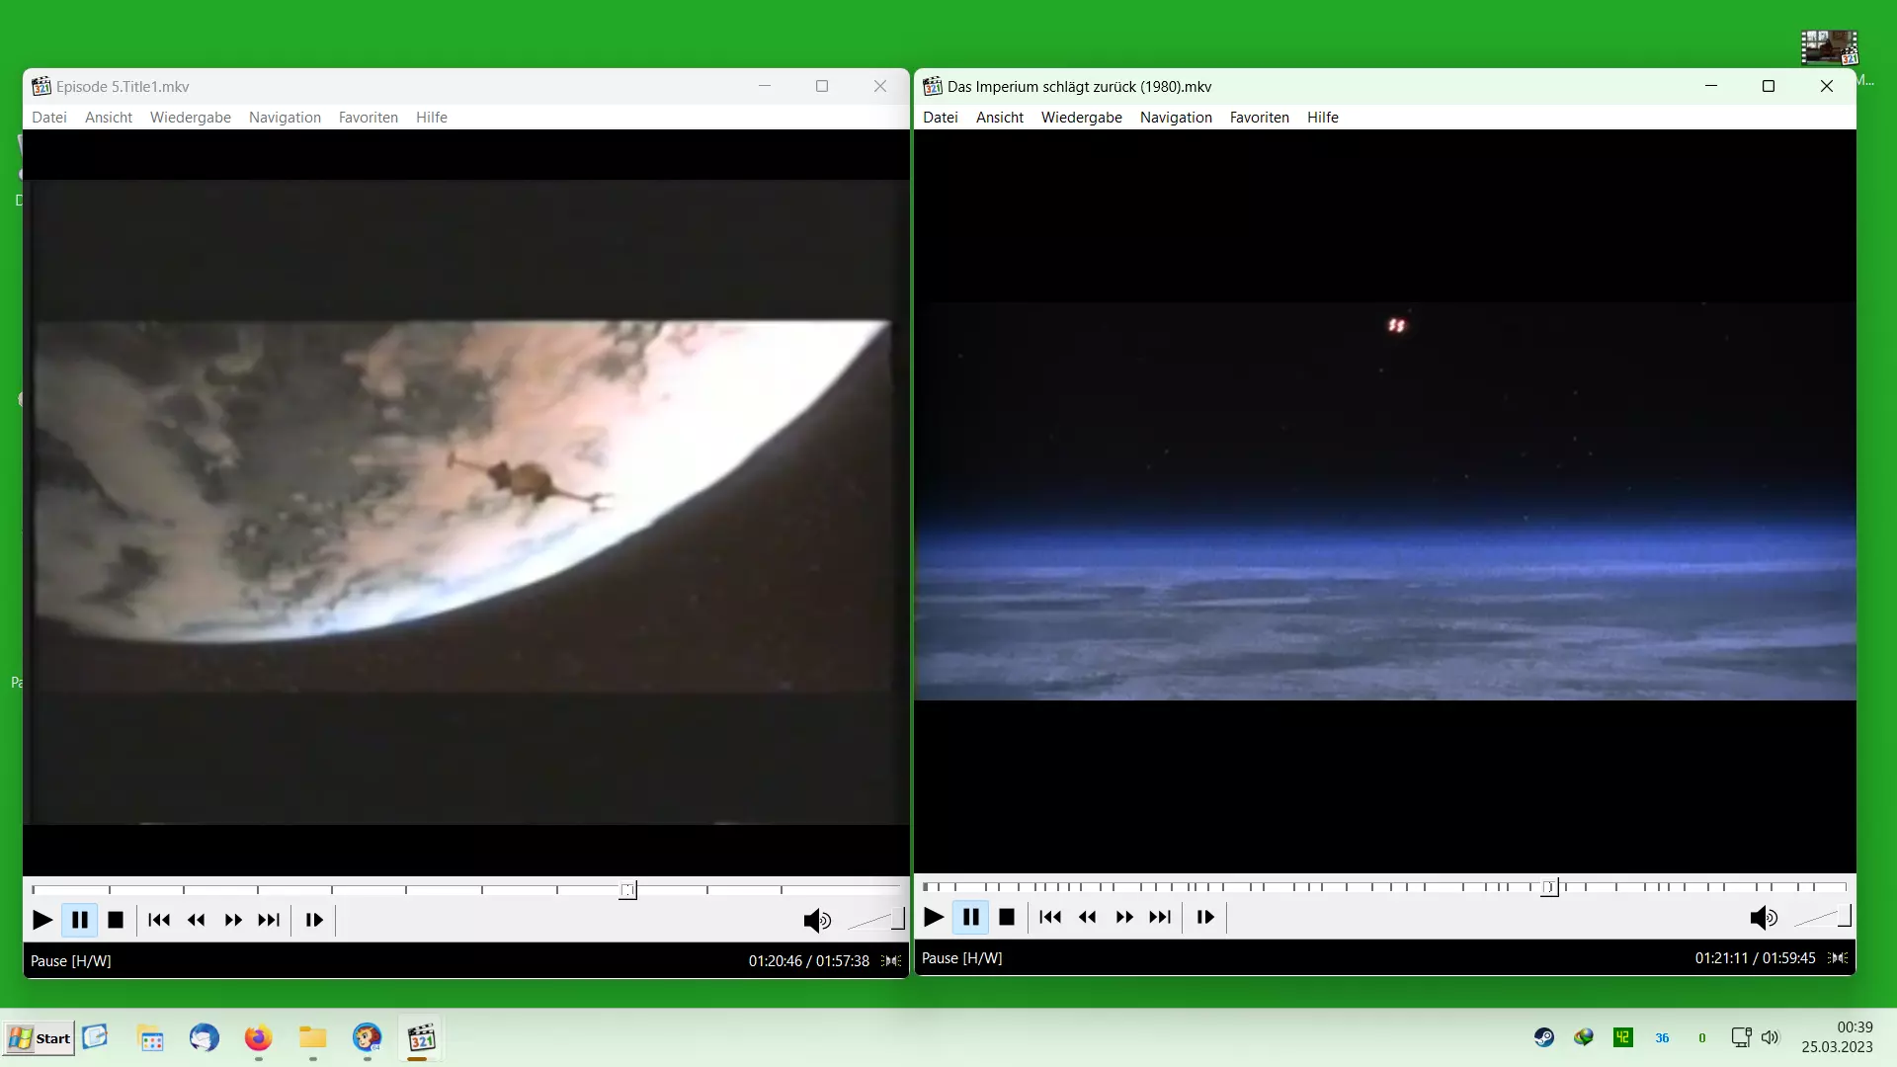Open Favoriten menu in Episode 5 window
The width and height of the screenshot is (1897, 1067).
[x=369, y=117]
